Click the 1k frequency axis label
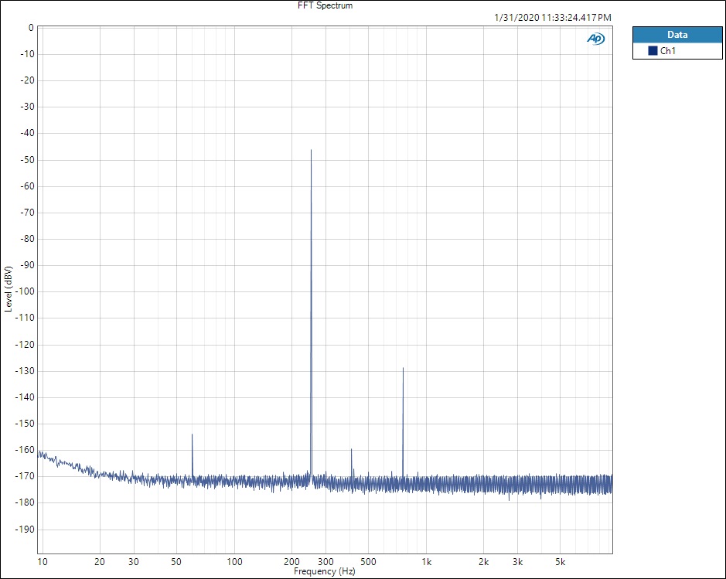The width and height of the screenshot is (726, 579). click(427, 562)
